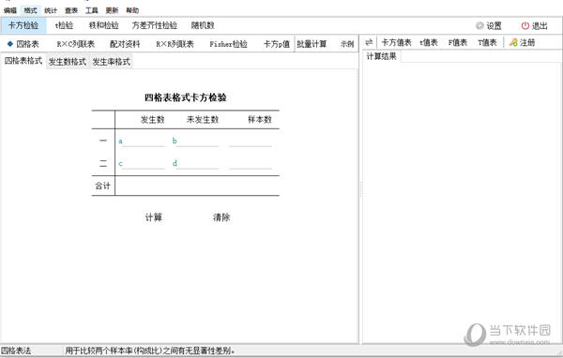Switch to the 发生率格式 sub-tab
Image resolution: width=563 pixels, height=358 pixels.
click(x=112, y=62)
